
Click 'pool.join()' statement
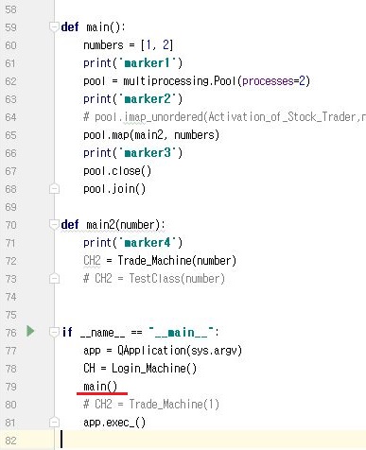(114, 189)
